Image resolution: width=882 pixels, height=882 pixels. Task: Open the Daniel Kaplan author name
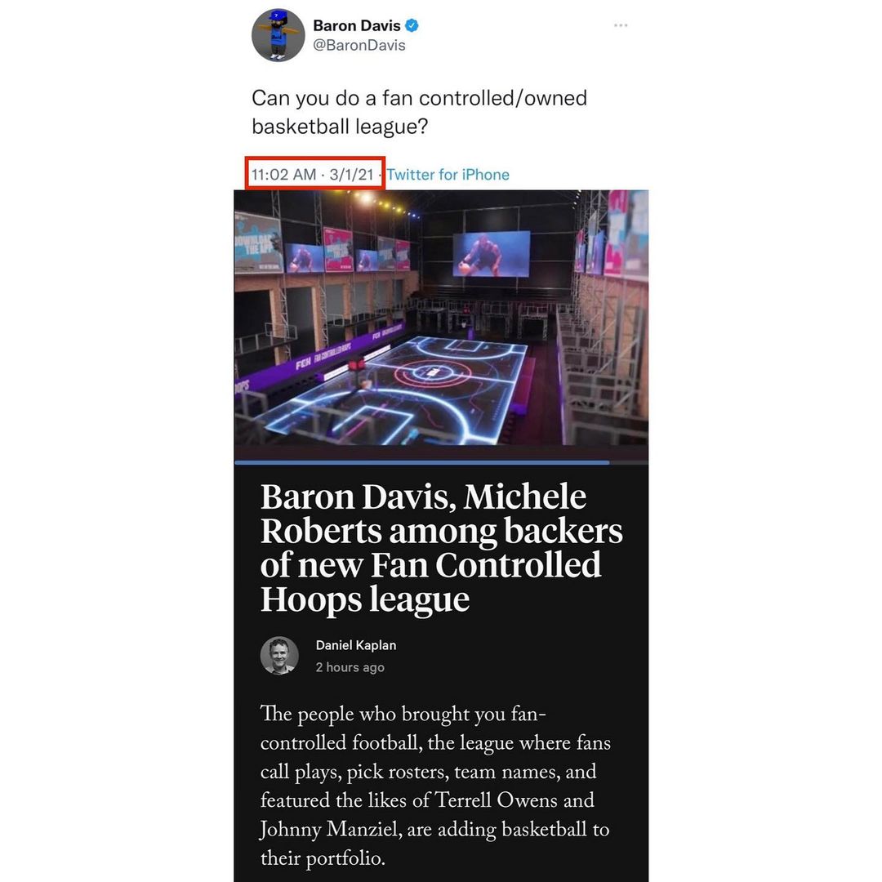point(356,645)
